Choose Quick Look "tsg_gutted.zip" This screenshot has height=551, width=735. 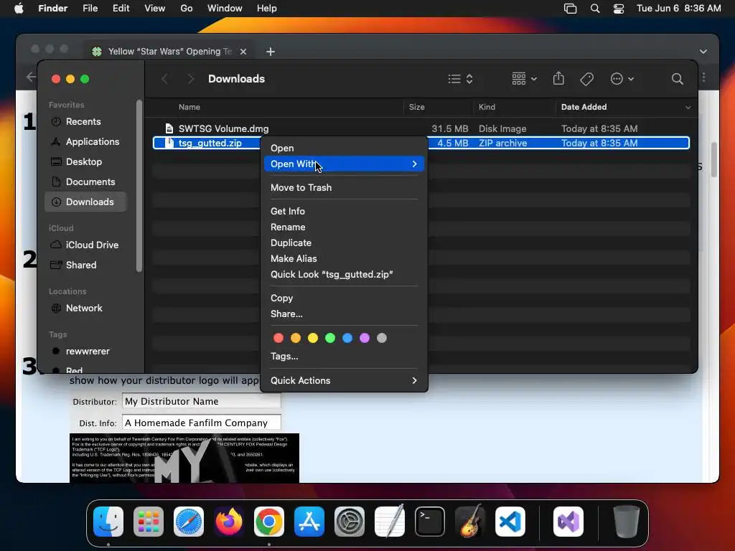click(x=344, y=275)
